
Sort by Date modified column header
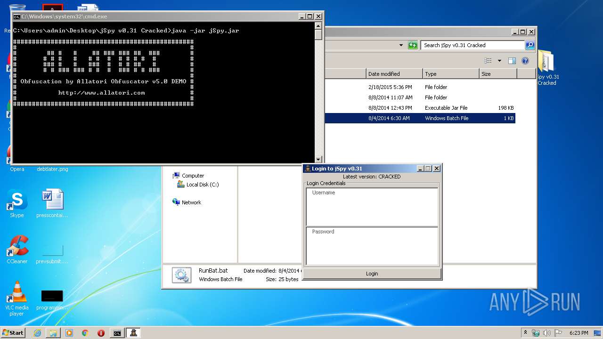[x=394, y=74]
